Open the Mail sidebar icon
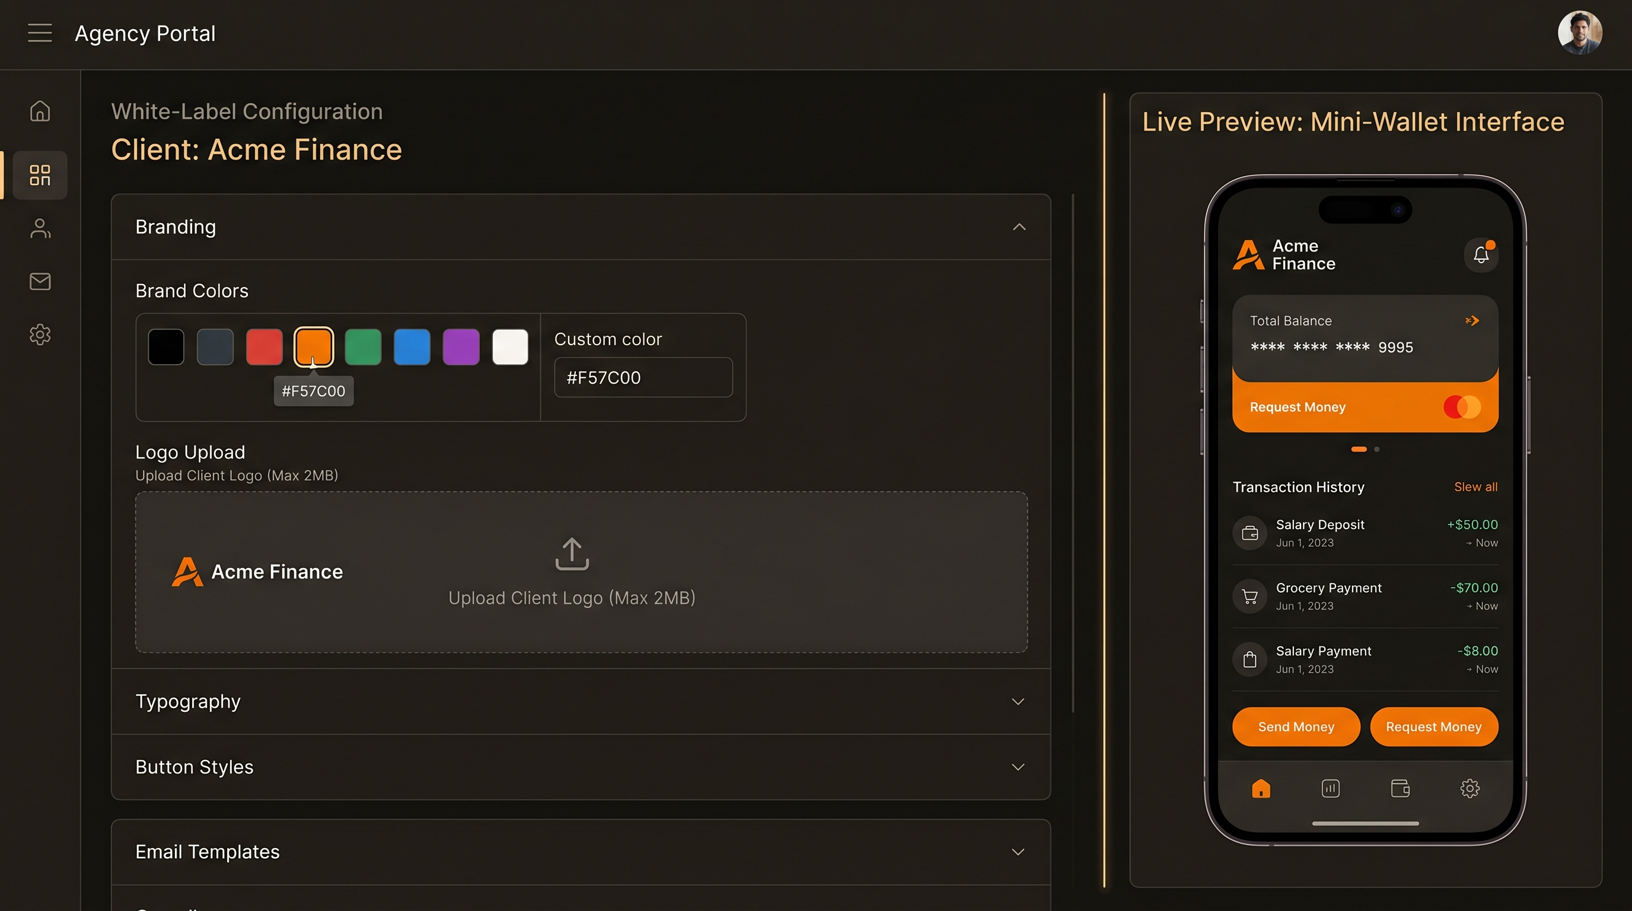This screenshot has width=1632, height=911. coord(40,281)
